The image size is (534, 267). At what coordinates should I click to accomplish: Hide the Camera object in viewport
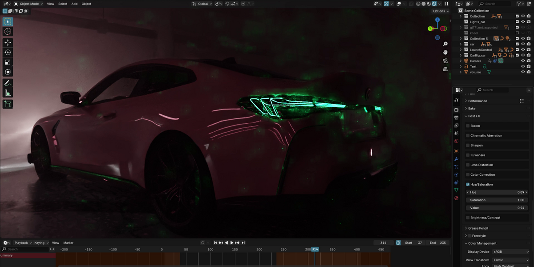[x=523, y=61]
